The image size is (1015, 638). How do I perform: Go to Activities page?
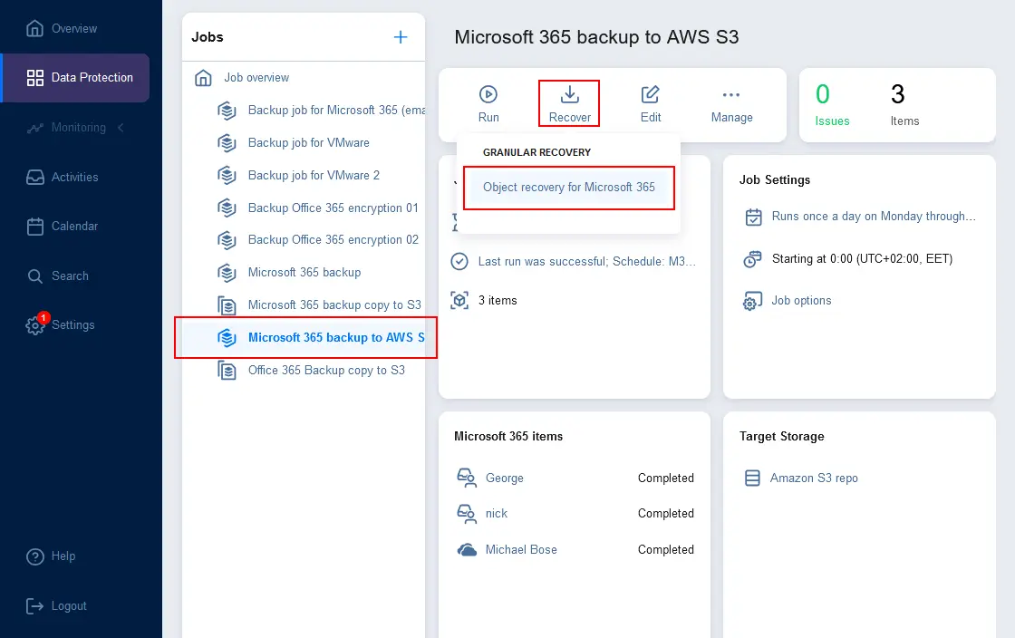point(63,177)
